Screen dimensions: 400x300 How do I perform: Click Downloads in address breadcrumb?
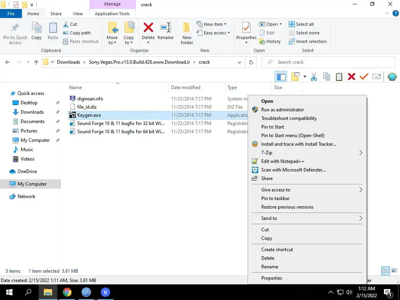tap(68, 62)
